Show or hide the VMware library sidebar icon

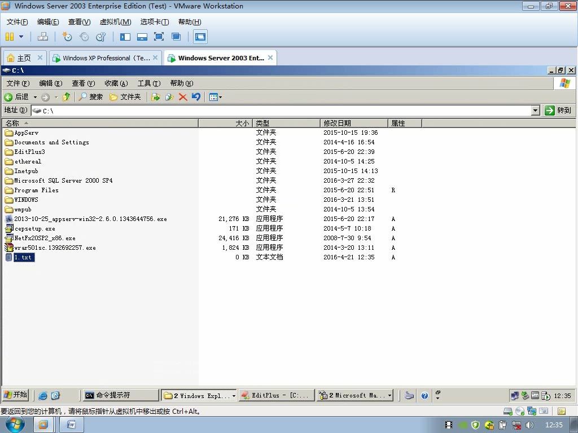coord(125,37)
